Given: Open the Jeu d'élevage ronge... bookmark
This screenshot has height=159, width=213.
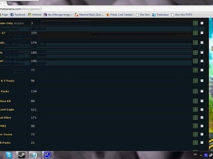Looking at the screenshot, I should 58,15.
